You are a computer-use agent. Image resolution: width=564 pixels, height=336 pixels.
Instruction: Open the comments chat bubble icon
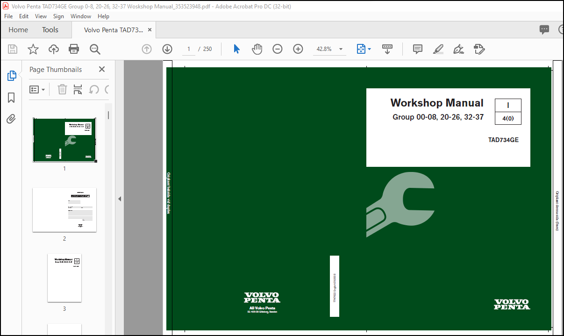[x=544, y=29]
